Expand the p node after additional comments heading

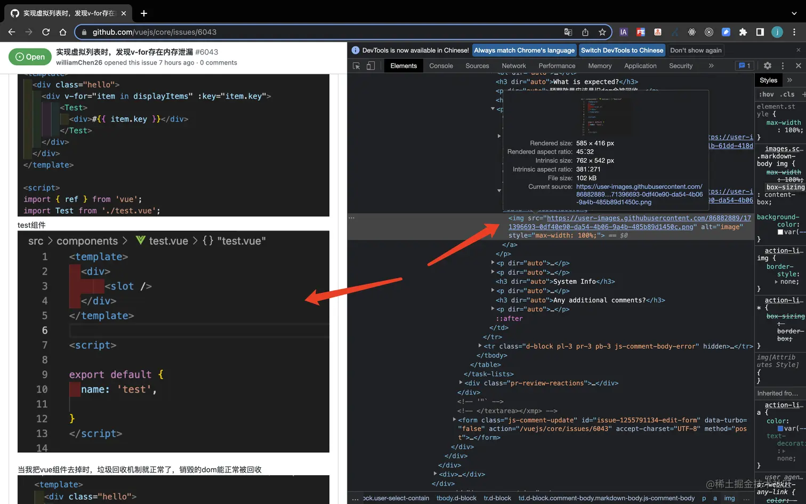pos(493,309)
